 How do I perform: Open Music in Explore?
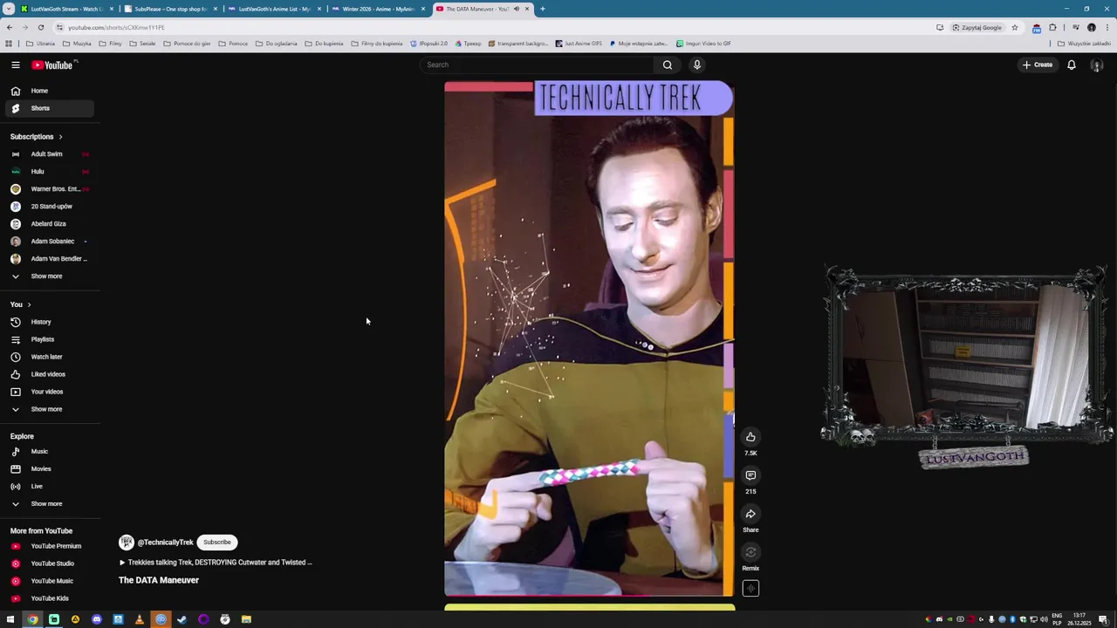(49, 452)
